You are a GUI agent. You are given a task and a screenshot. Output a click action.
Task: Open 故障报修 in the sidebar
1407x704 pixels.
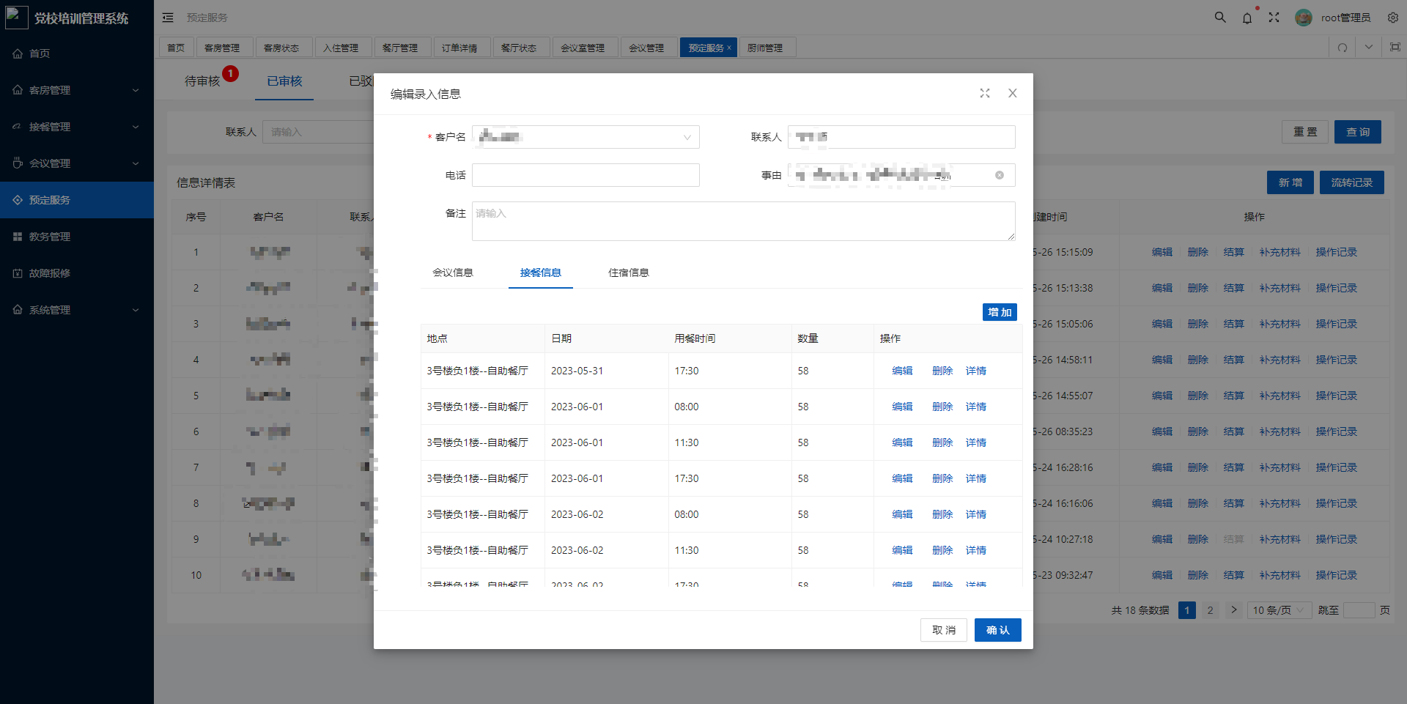pos(77,273)
